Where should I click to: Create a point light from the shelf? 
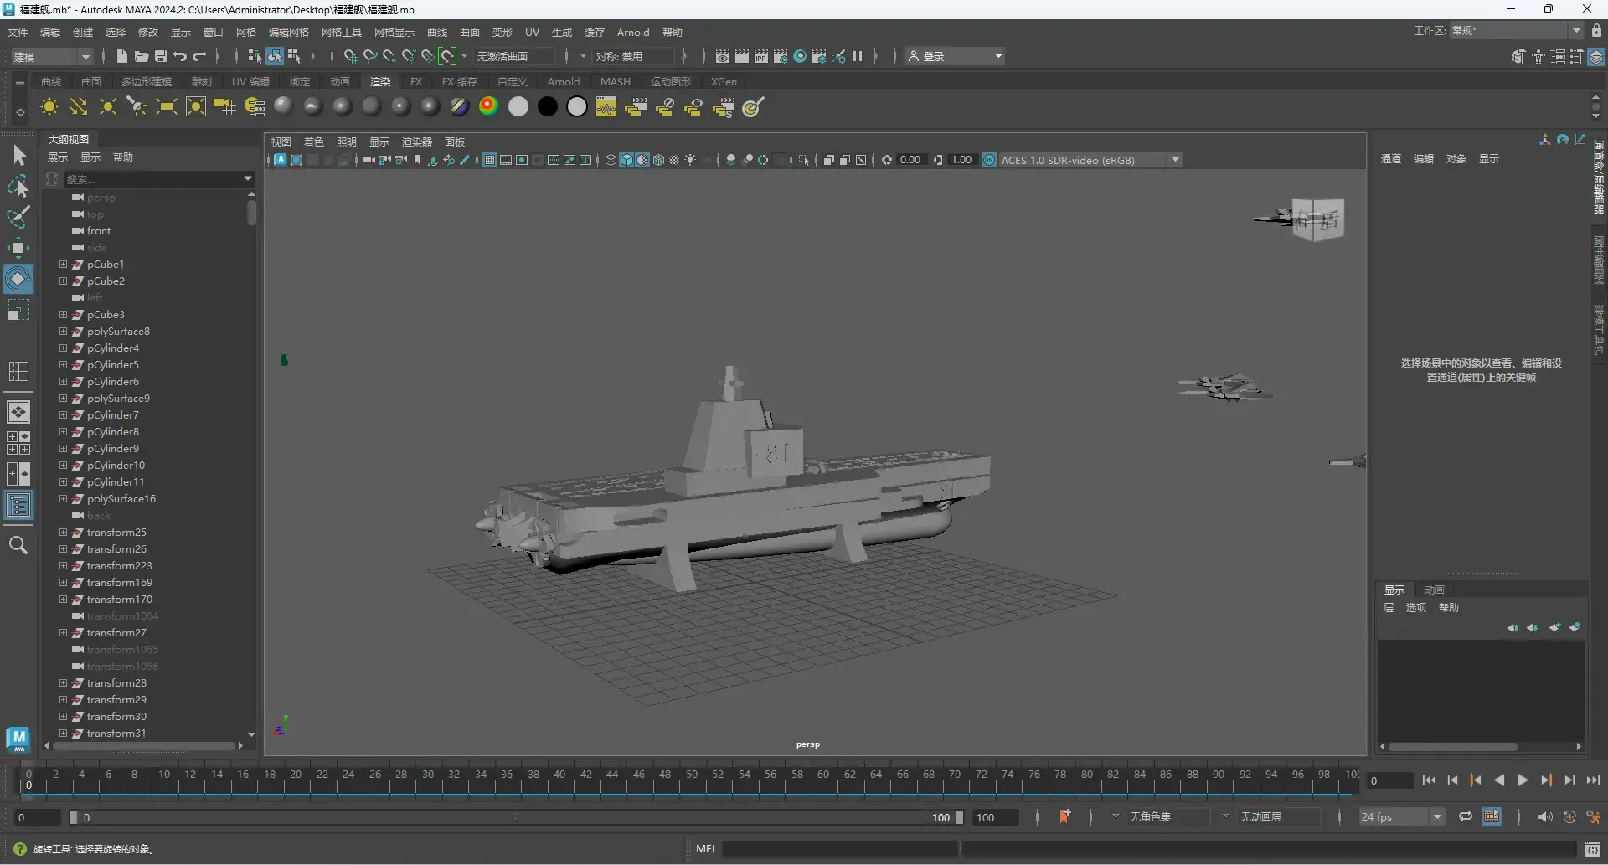(108, 107)
